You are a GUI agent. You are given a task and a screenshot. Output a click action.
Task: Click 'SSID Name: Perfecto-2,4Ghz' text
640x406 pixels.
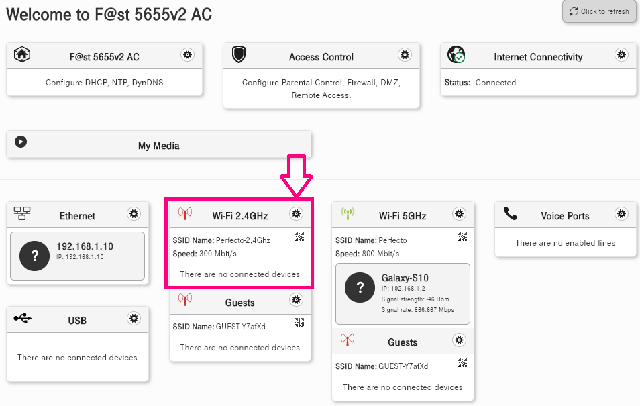[x=221, y=240]
